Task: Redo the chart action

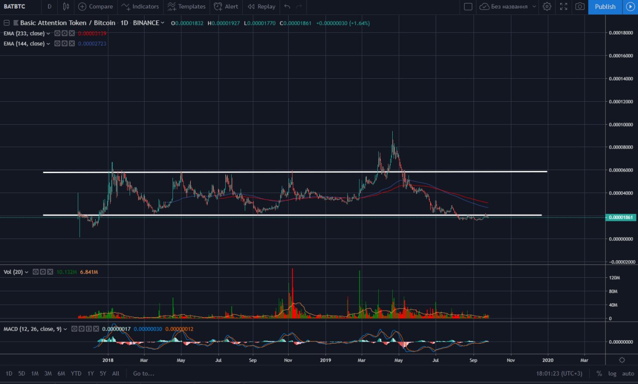Action: point(299,6)
